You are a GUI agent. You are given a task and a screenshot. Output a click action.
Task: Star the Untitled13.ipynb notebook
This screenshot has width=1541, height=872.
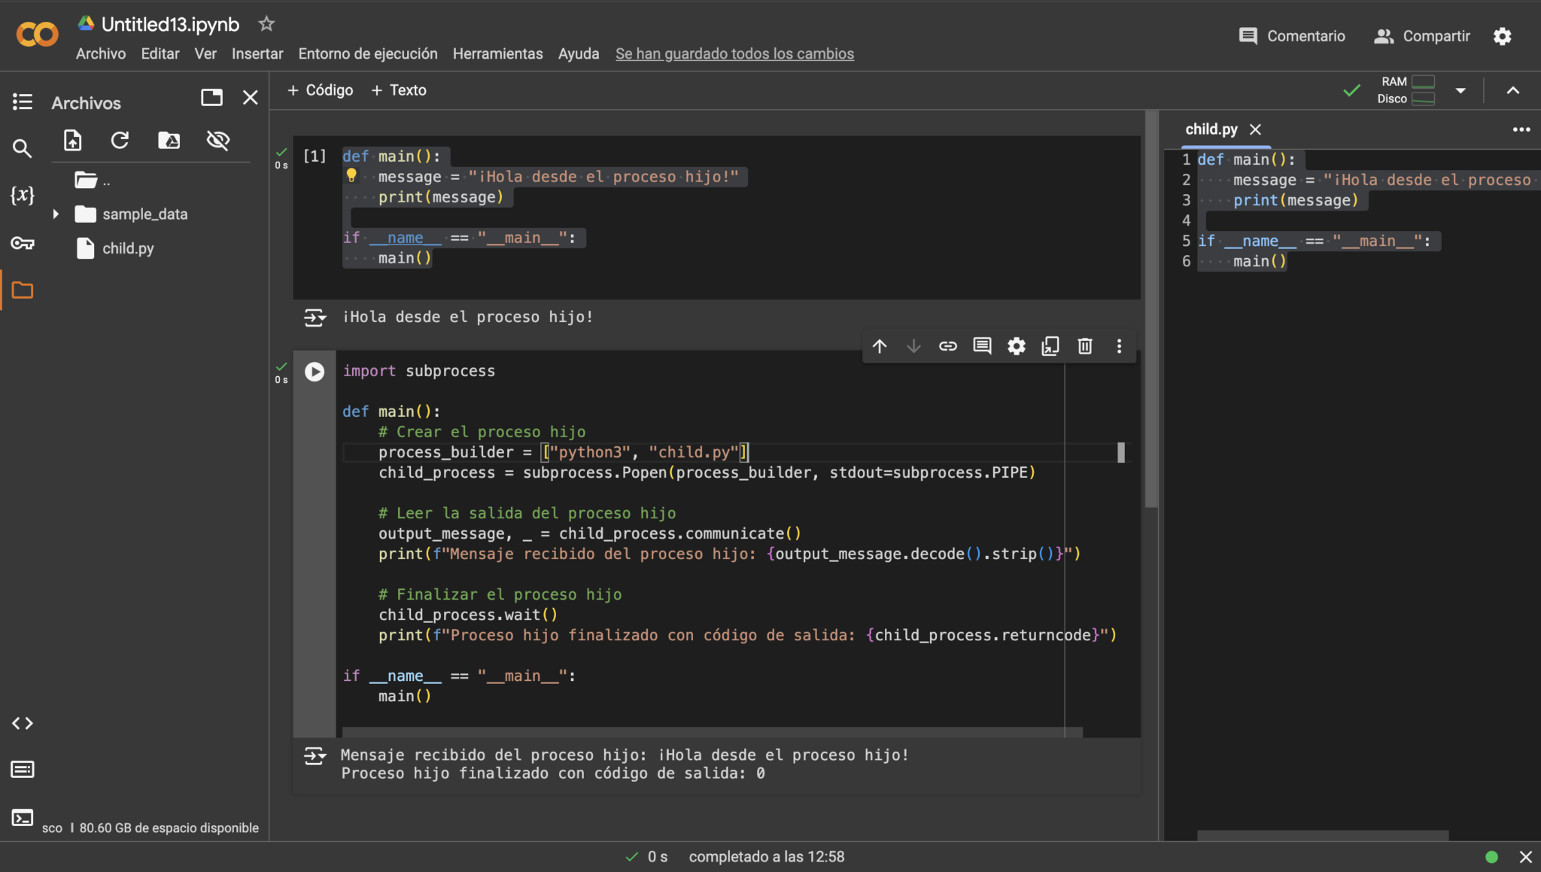[266, 23]
